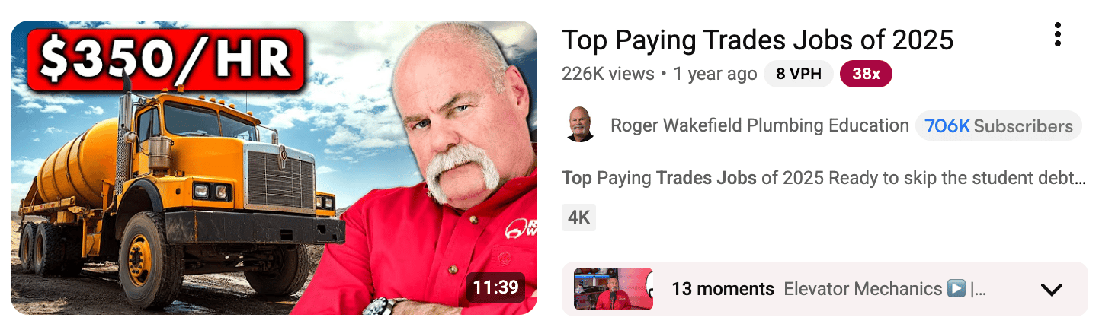Image resolution: width=1099 pixels, height=327 pixels.
Task: Open the small moments preview thumbnail
Action: (614, 289)
